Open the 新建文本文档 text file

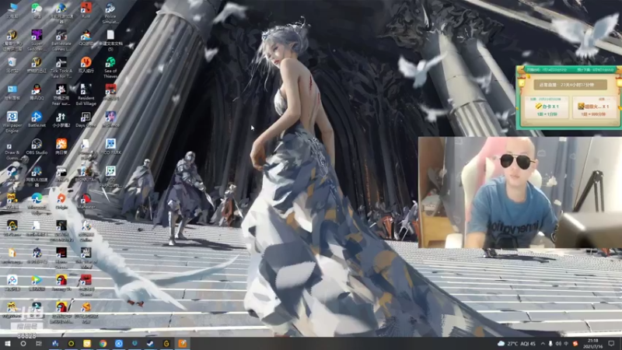pyautogui.click(x=110, y=40)
